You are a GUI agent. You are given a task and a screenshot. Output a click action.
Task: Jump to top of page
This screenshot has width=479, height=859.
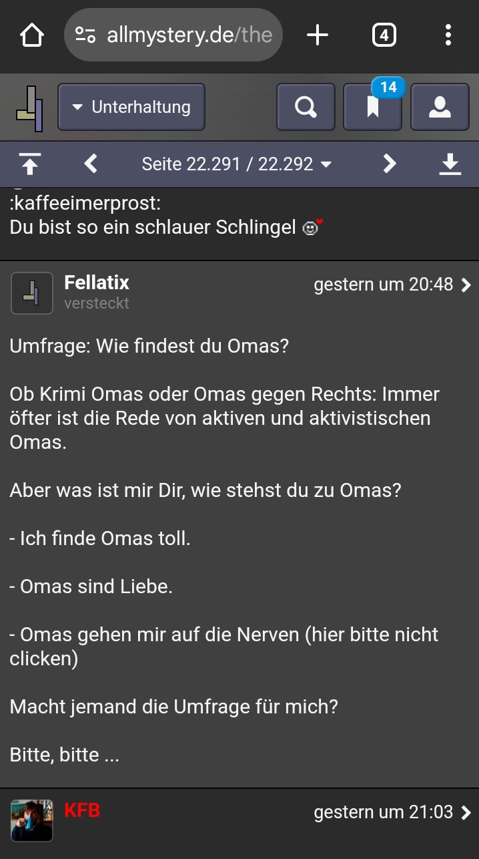(30, 164)
